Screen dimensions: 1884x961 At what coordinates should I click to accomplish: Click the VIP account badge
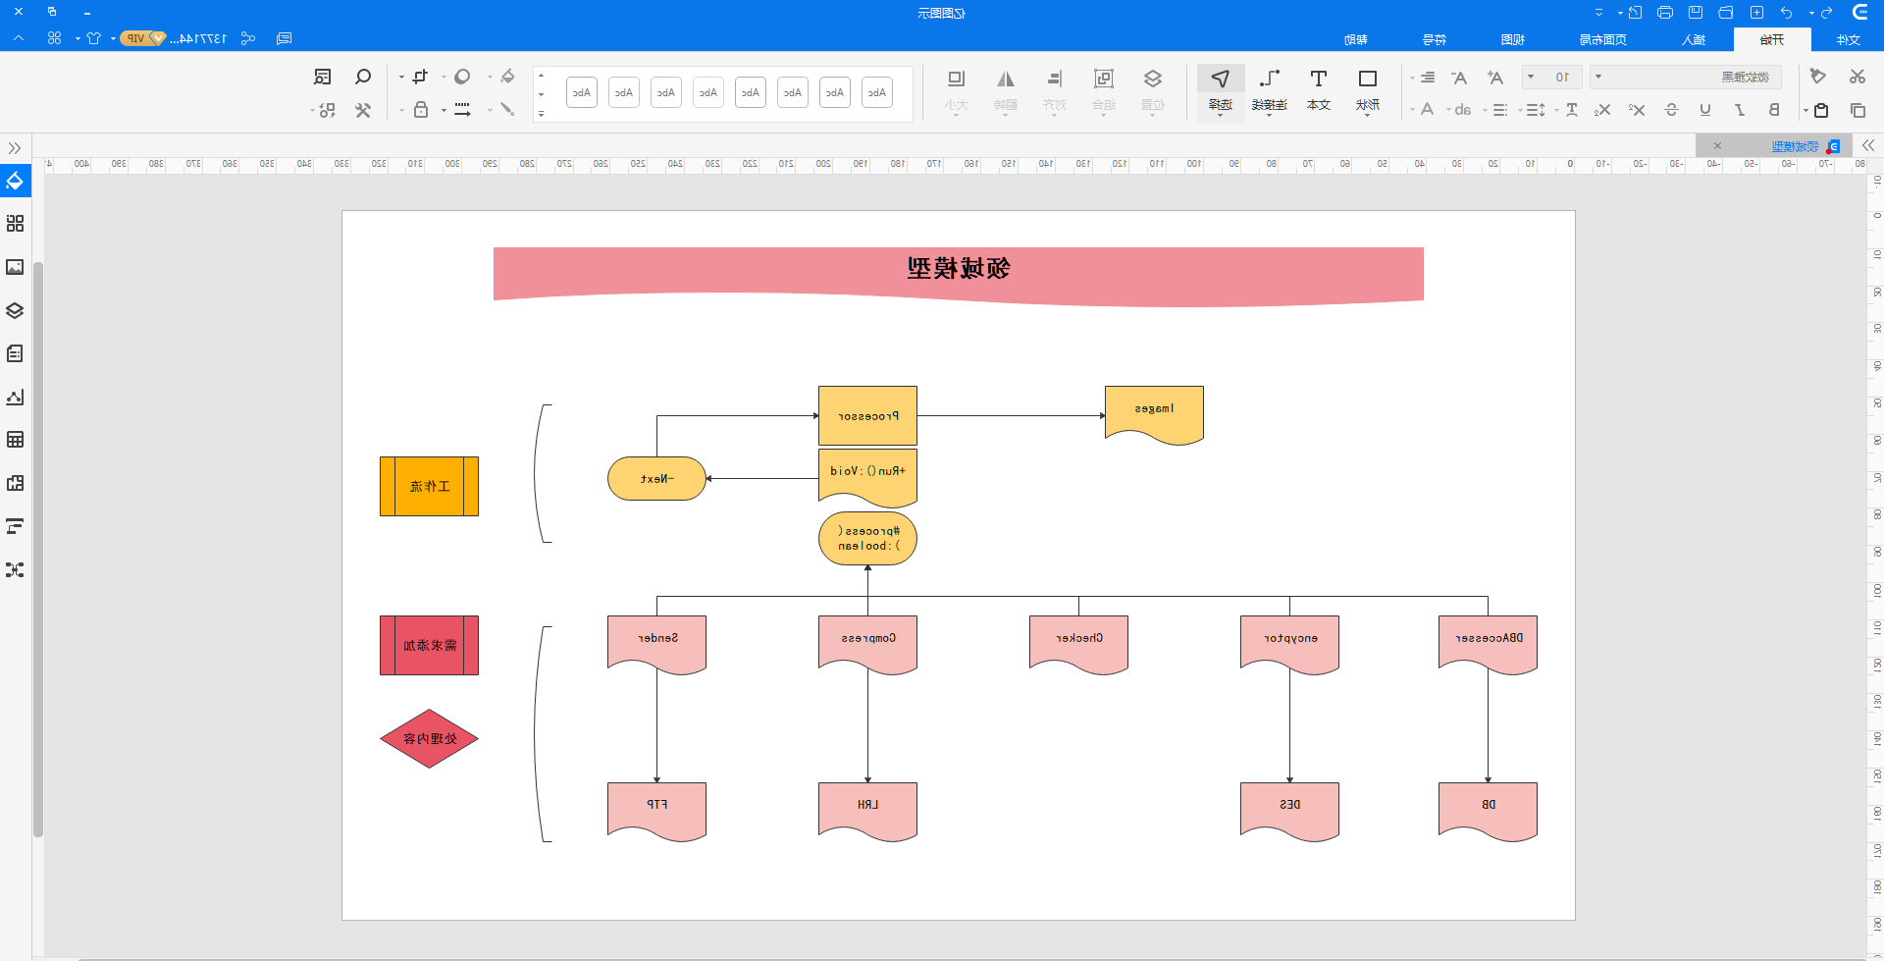[142, 38]
